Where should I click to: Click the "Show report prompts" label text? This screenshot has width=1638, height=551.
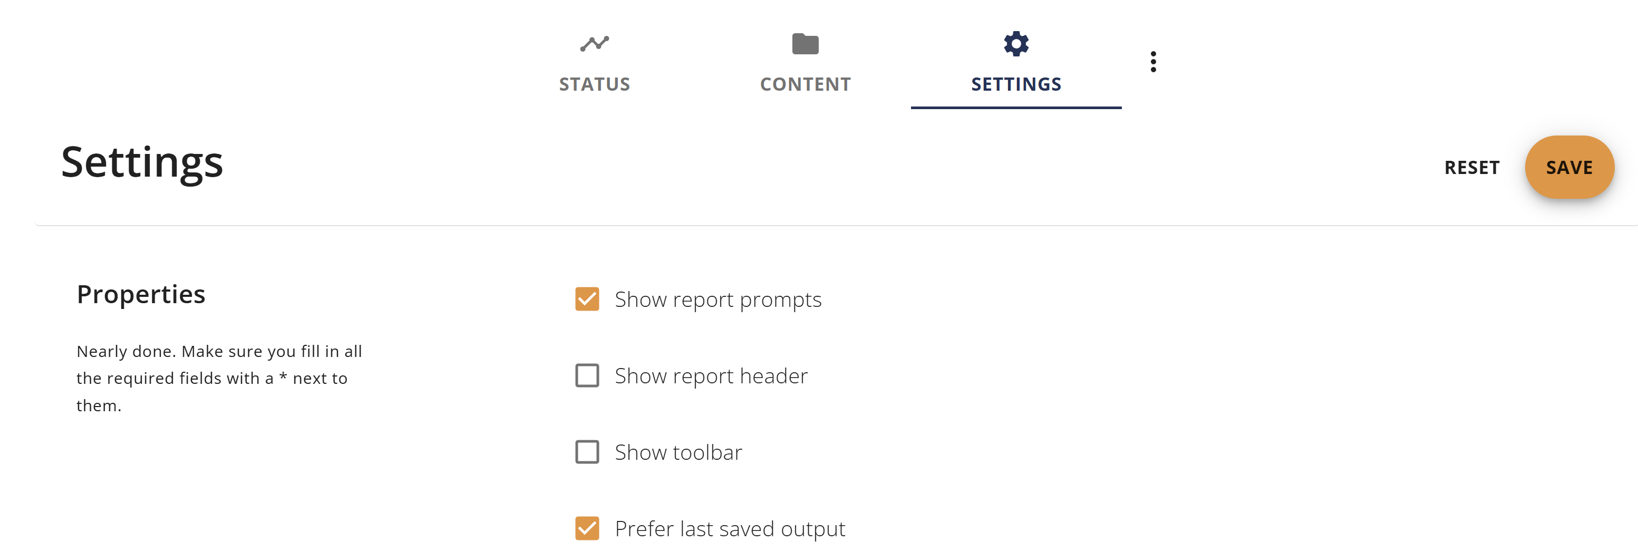718,299
